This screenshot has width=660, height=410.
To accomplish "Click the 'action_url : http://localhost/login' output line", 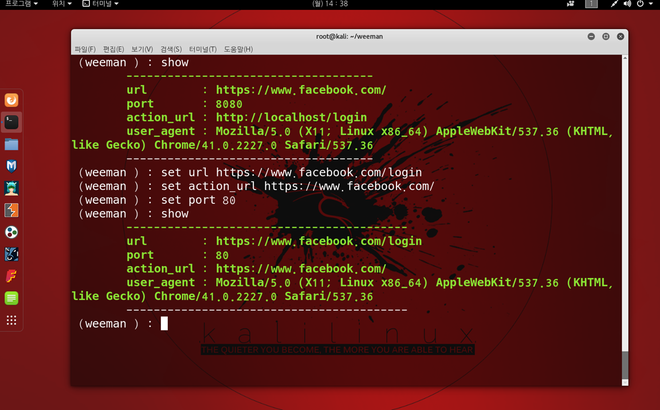I will click(247, 117).
